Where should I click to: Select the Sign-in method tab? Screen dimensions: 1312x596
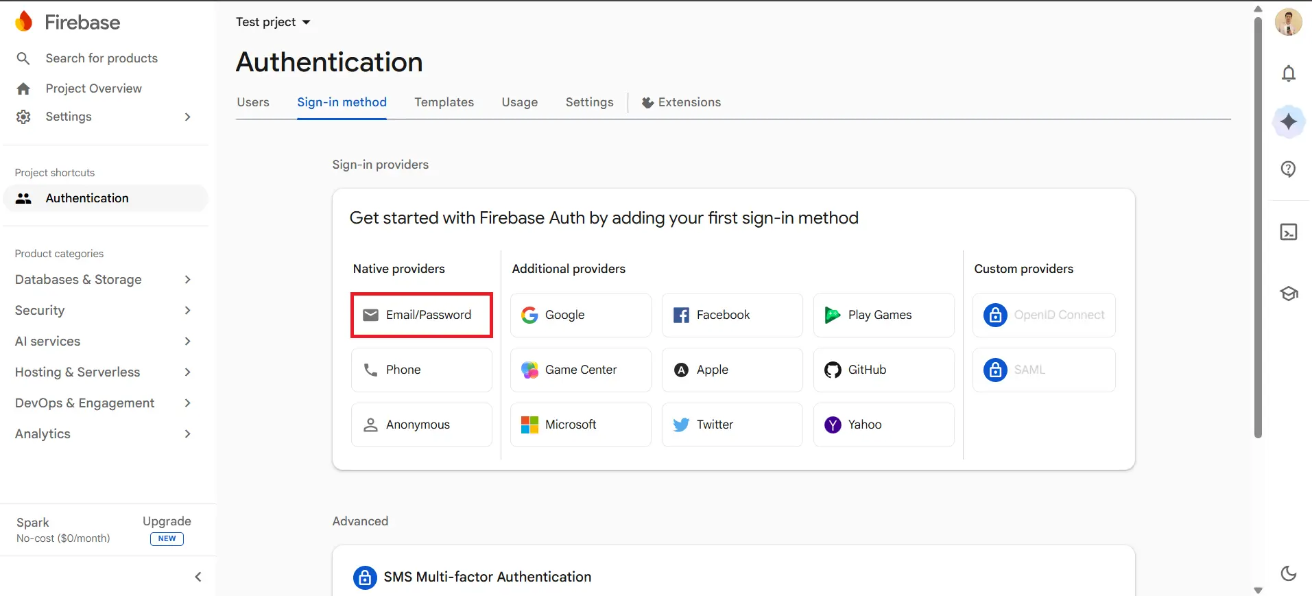click(342, 102)
